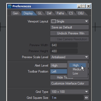Image resolution: width=101 pixels, height=101 pixels.
Task: Minimize the Preferences window
Action: [x=79, y=6]
